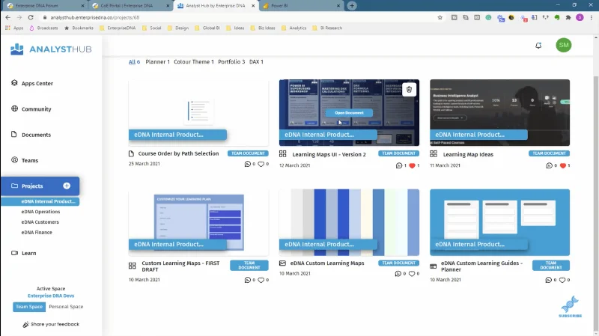Switch to Team Space
This screenshot has width=599, height=336.
29,307
